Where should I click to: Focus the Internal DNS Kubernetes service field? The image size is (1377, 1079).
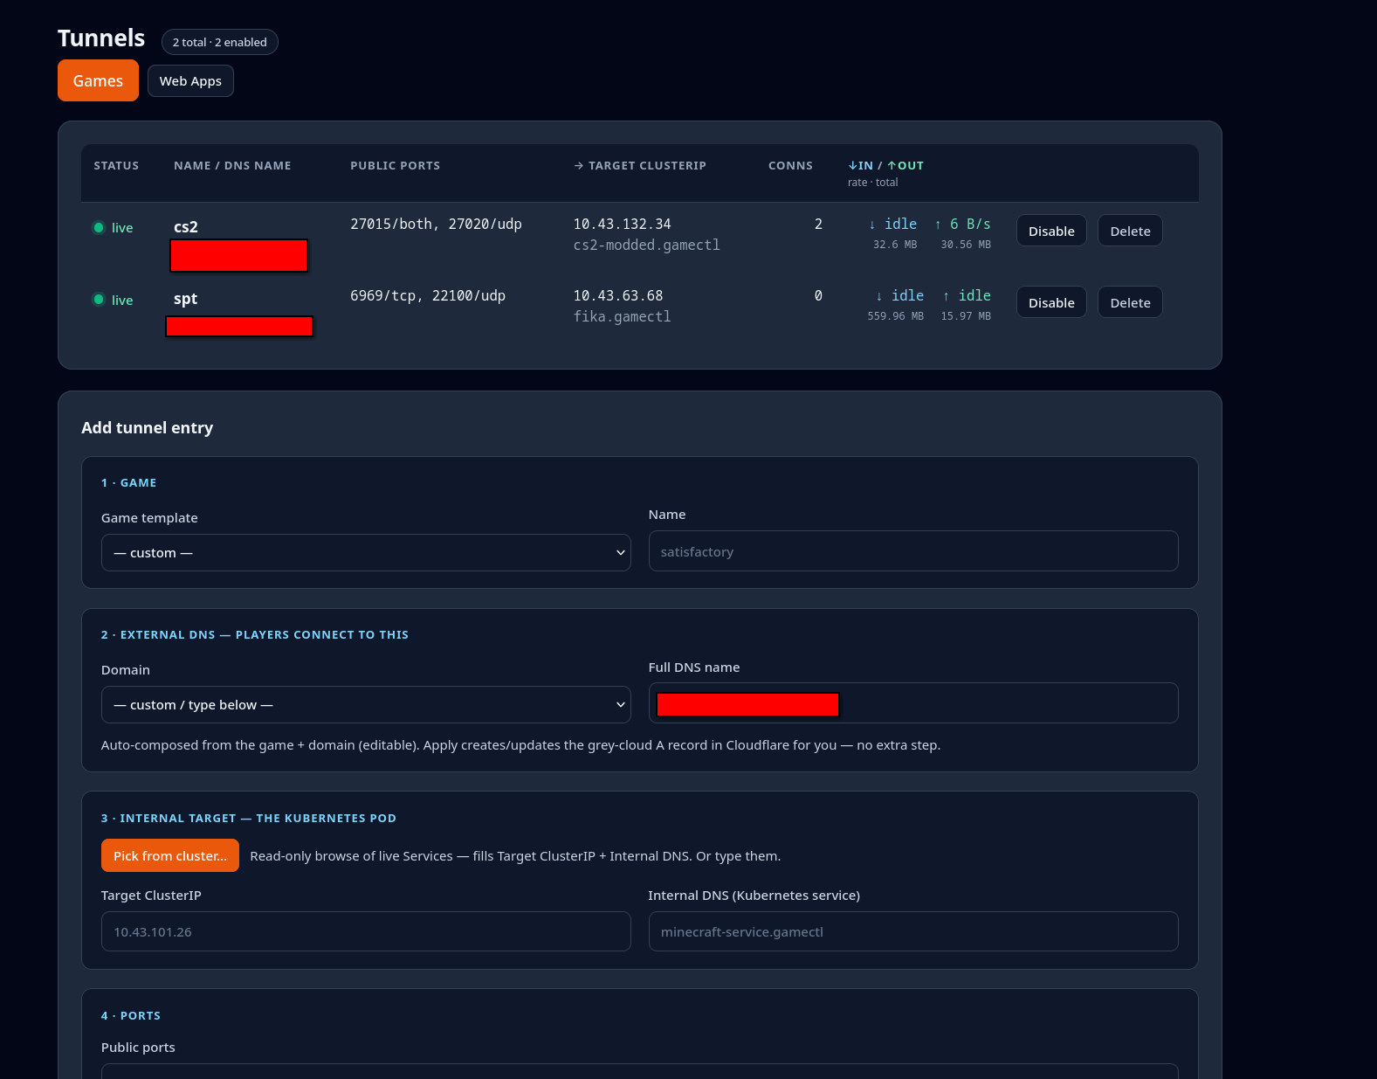point(913,931)
